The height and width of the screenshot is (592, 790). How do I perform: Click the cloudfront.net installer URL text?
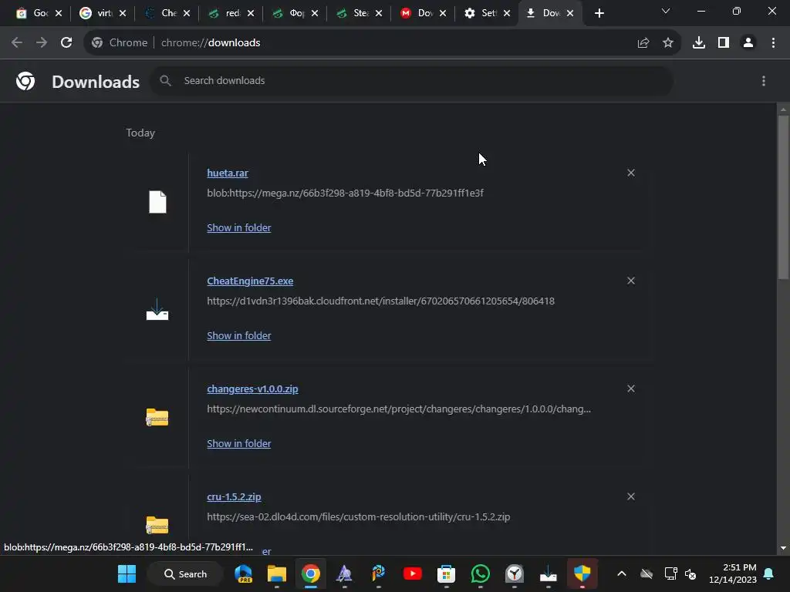click(x=380, y=301)
